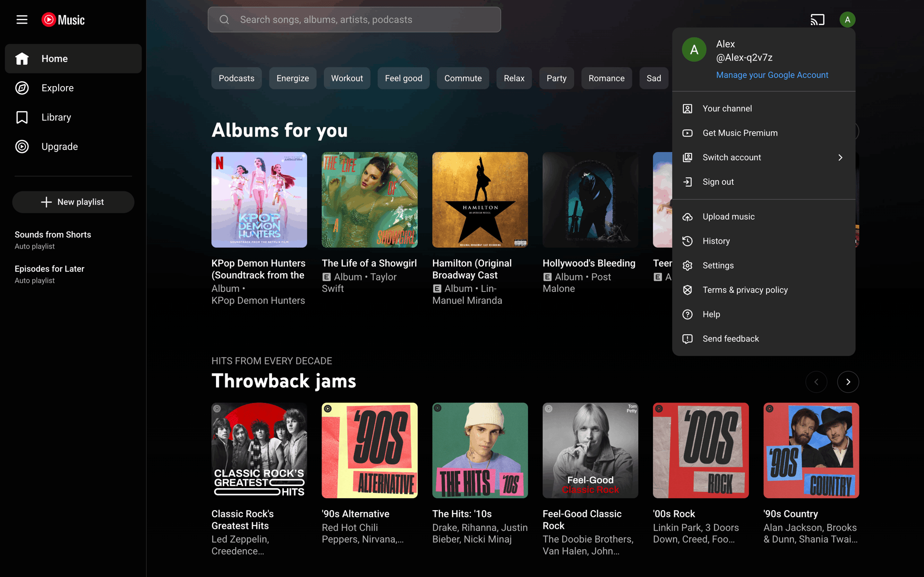Click the New playlist button
Screen dimensions: 924x577
click(73, 202)
